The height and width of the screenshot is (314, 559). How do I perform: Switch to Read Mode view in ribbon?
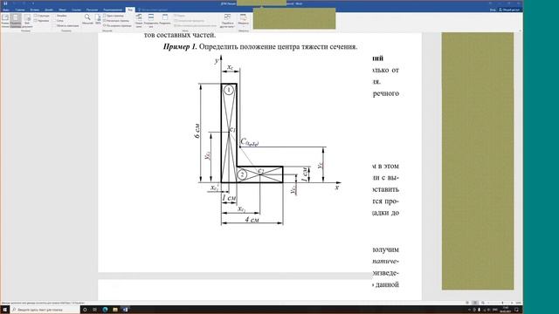click(5, 21)
